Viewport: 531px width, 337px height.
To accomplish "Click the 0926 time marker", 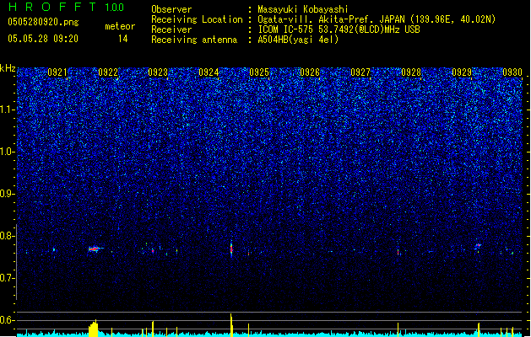I will [310, 72].
